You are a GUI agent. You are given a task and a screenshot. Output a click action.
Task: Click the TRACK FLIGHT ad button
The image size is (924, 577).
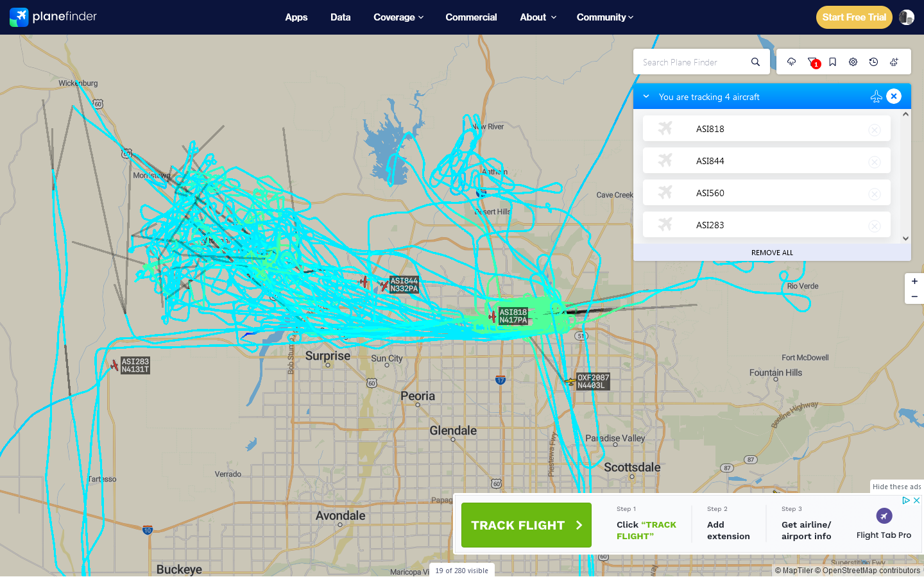(526, 525)
